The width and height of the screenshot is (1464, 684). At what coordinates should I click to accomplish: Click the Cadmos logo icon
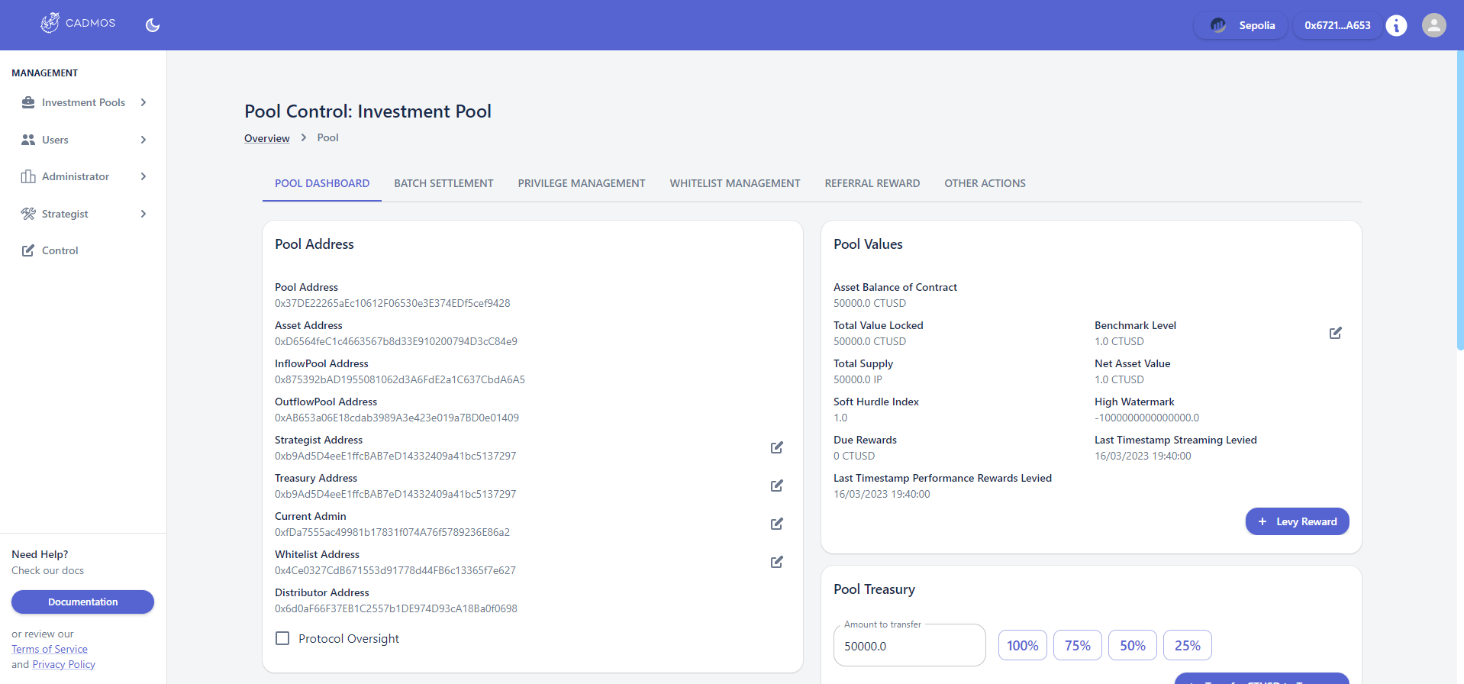click(x=50, y=24)
